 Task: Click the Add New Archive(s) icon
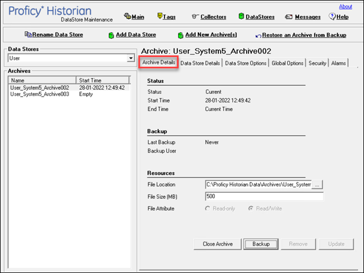(180, 36)
